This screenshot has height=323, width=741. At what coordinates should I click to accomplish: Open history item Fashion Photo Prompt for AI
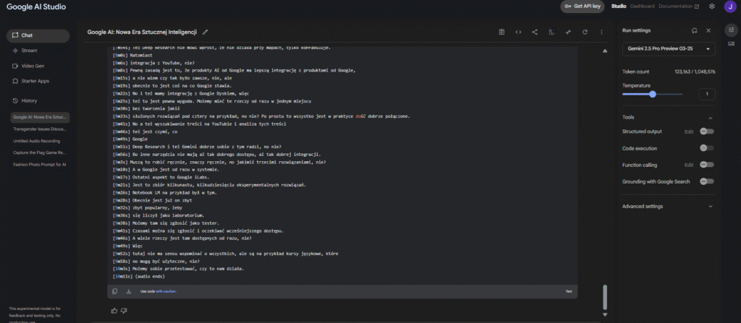[41, 164]
